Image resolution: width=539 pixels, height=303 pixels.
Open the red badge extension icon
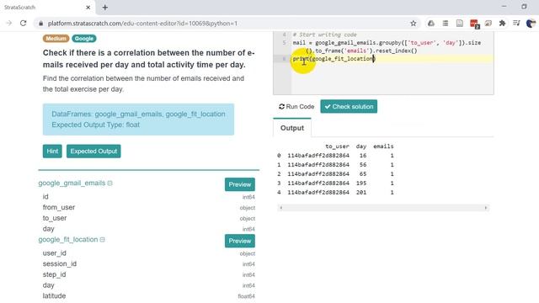point(474,24)
